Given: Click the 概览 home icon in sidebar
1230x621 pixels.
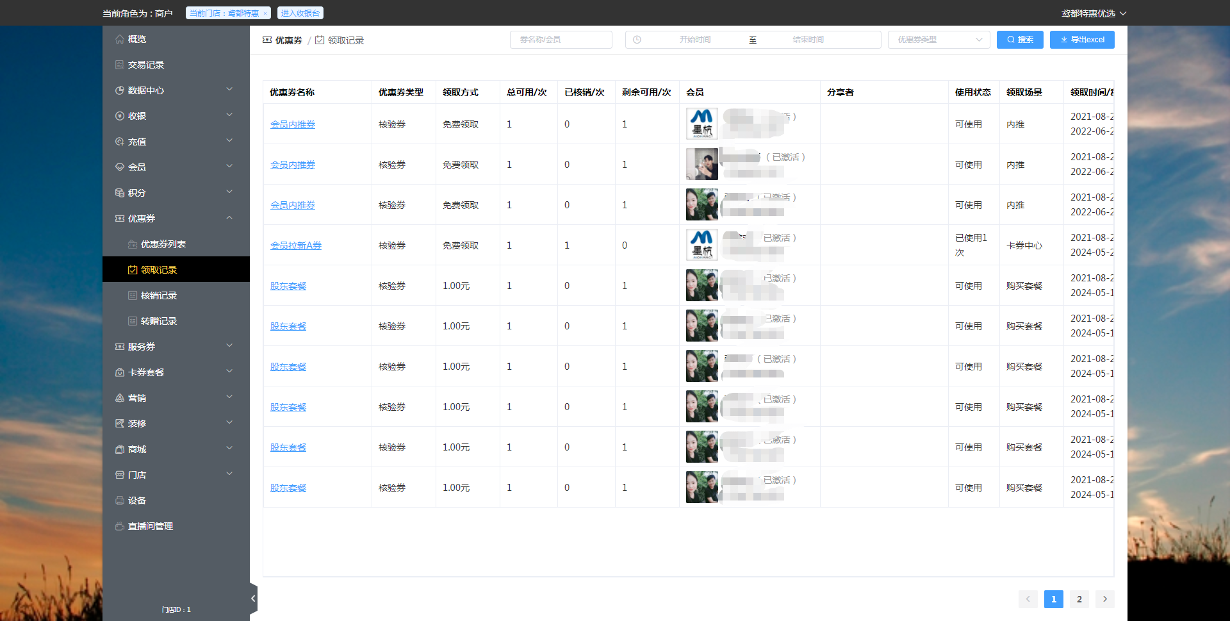Looking at the screenshot, I should click(x=120, y=39).
